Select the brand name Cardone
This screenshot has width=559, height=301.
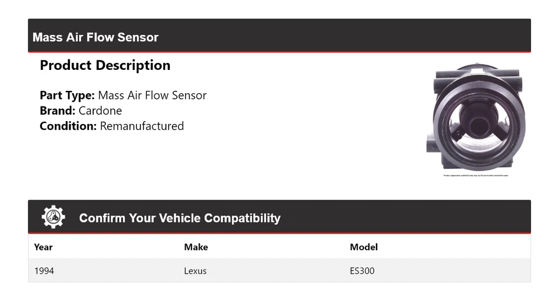[100, 111]
